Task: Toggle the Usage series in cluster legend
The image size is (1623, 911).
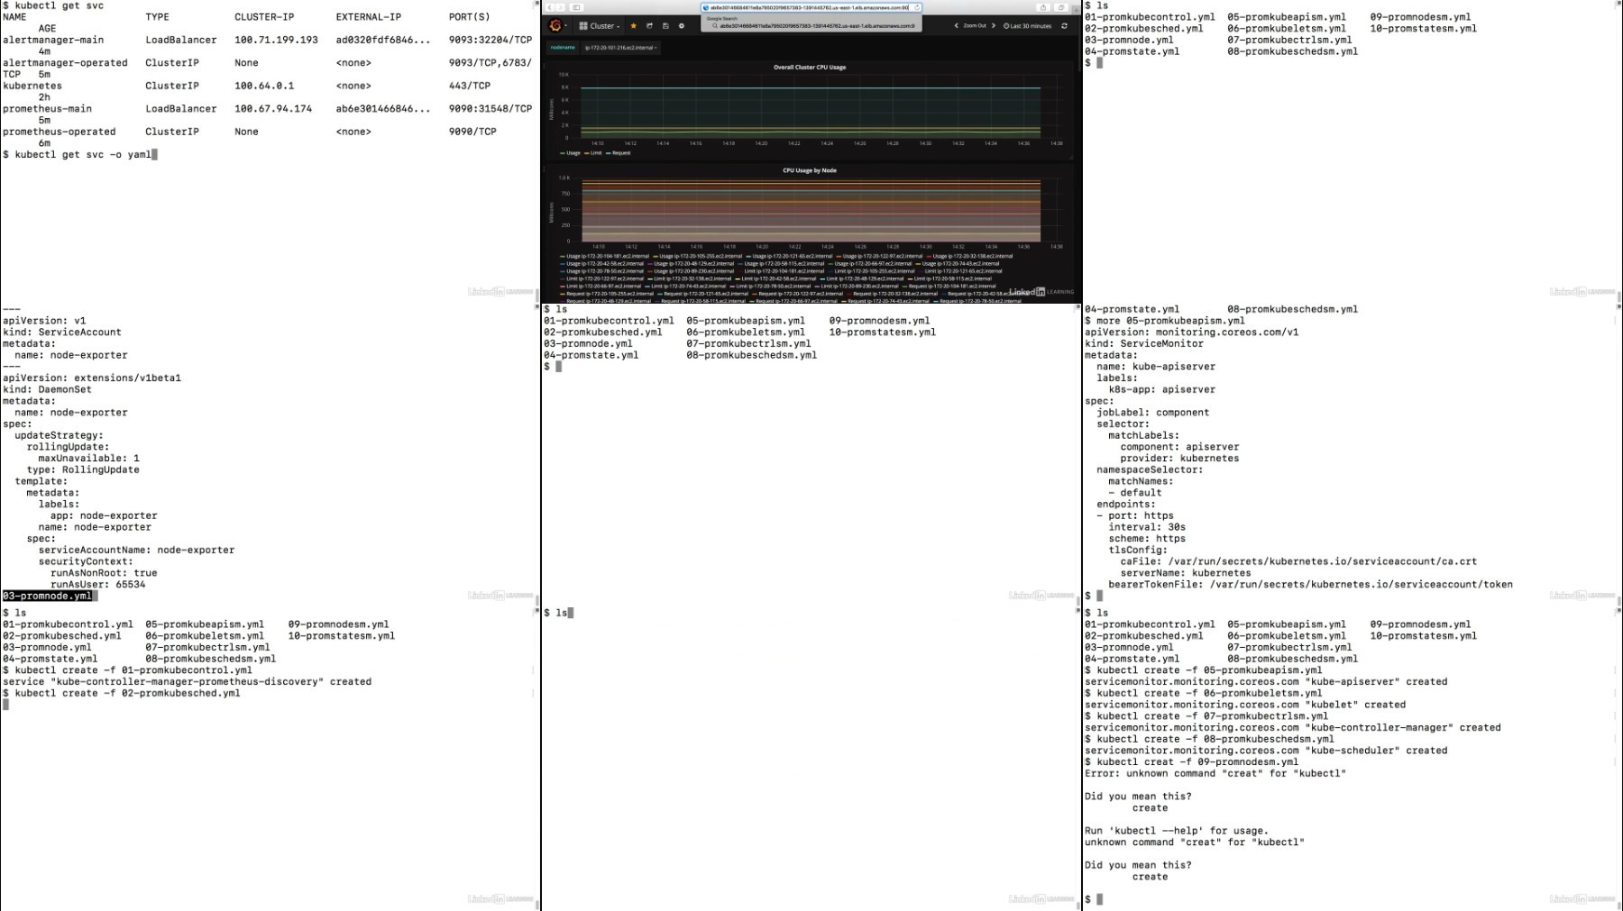Action: [x=571, y=153]
